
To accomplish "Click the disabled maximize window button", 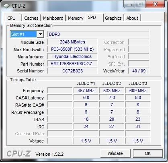I will click(x=140, y=4).
